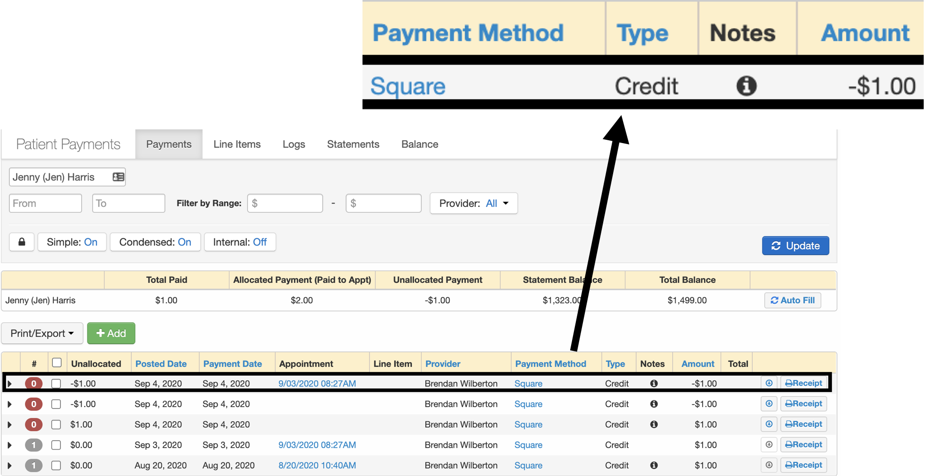Switch to the Payments tab
The width and height of the screenshot is (927, 476).
tap(169, 144)
